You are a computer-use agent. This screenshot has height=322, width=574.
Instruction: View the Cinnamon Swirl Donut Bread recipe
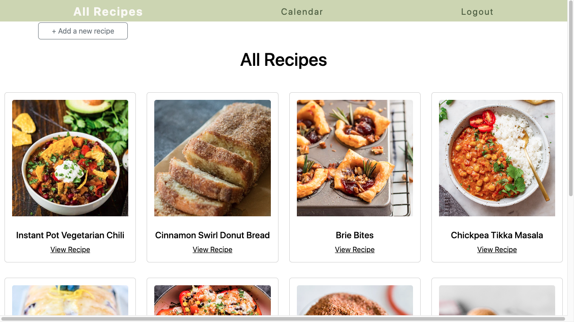click(x=212, y=249)
